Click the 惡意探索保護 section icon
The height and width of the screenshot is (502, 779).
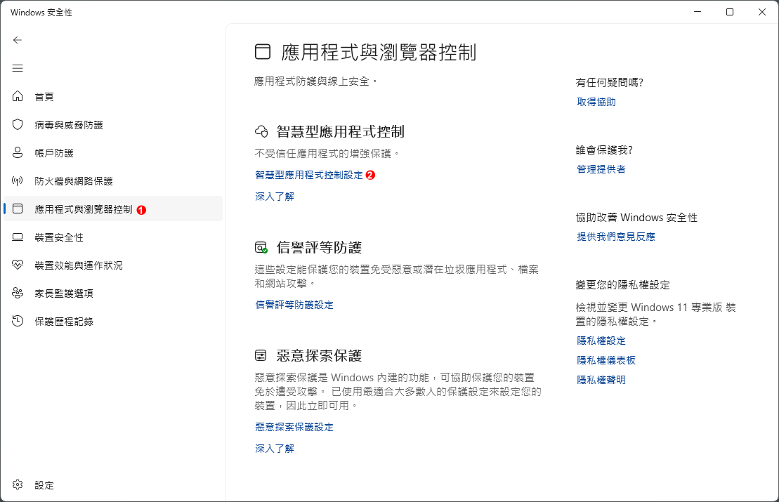[x=261, y=355]
